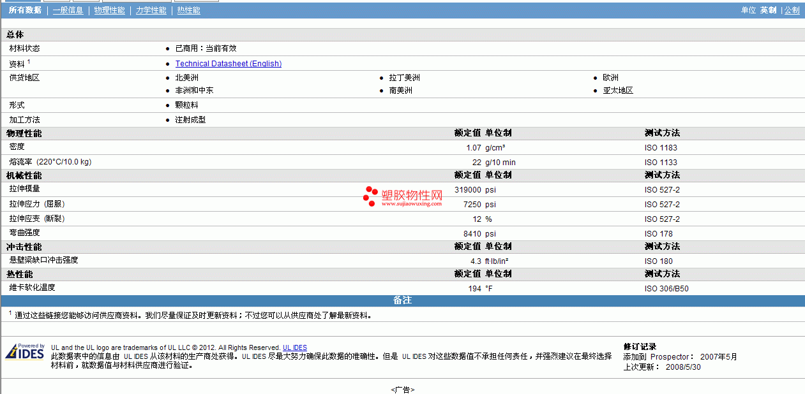The image size is (805, 394).
Task: Select the 总体 section header
Action: coord(15,34)
